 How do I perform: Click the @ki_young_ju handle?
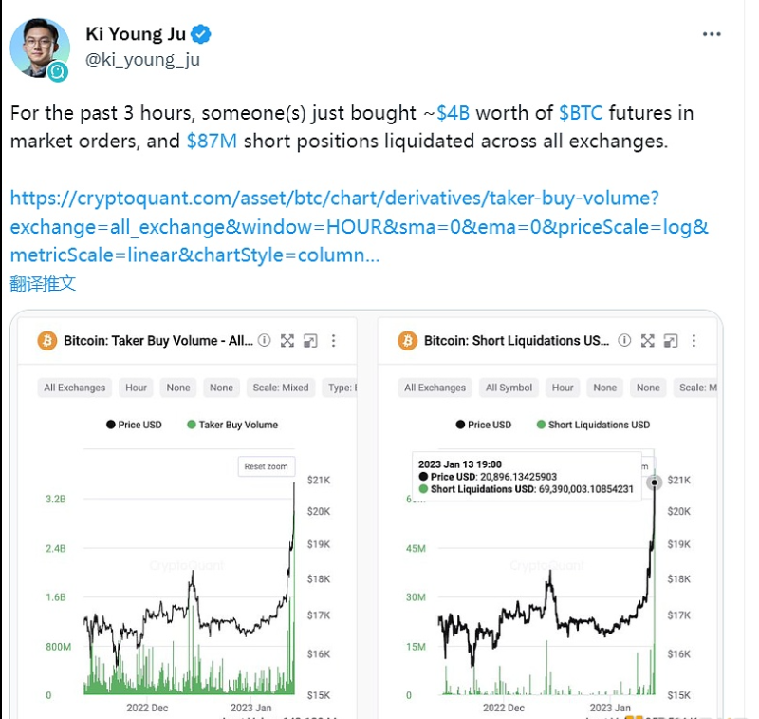coord(142,61)
